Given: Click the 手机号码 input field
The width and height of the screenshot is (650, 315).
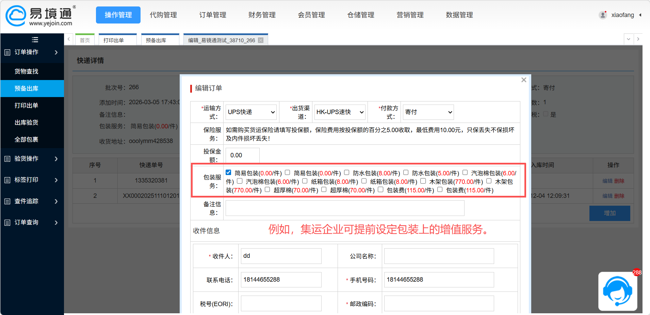Looking at the screenshot, I should pyautogui.click(x=439, y=280).
